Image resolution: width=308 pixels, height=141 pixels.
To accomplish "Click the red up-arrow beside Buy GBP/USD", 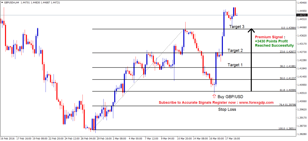I will coord(214,96).
